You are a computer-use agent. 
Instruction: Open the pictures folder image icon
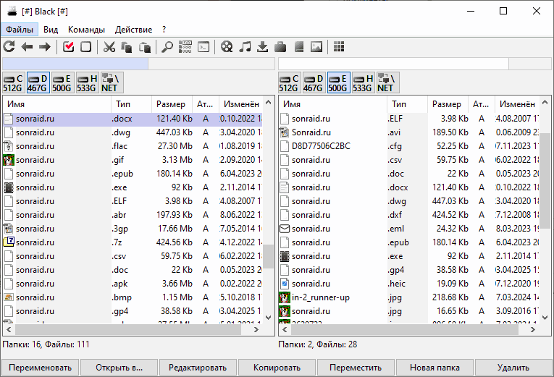pos(316,46)
